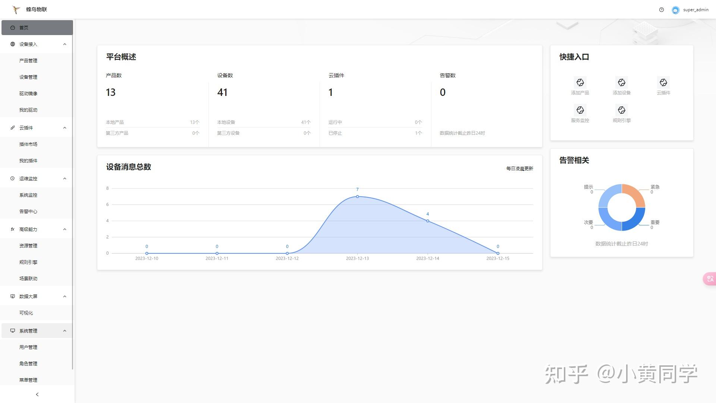Screen dimensions: 716x403
Task: Collapse the 设备接入 menu group
Action: 65,44
